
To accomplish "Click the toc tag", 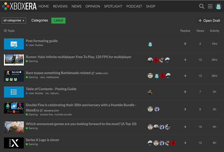I will (47, 93).
